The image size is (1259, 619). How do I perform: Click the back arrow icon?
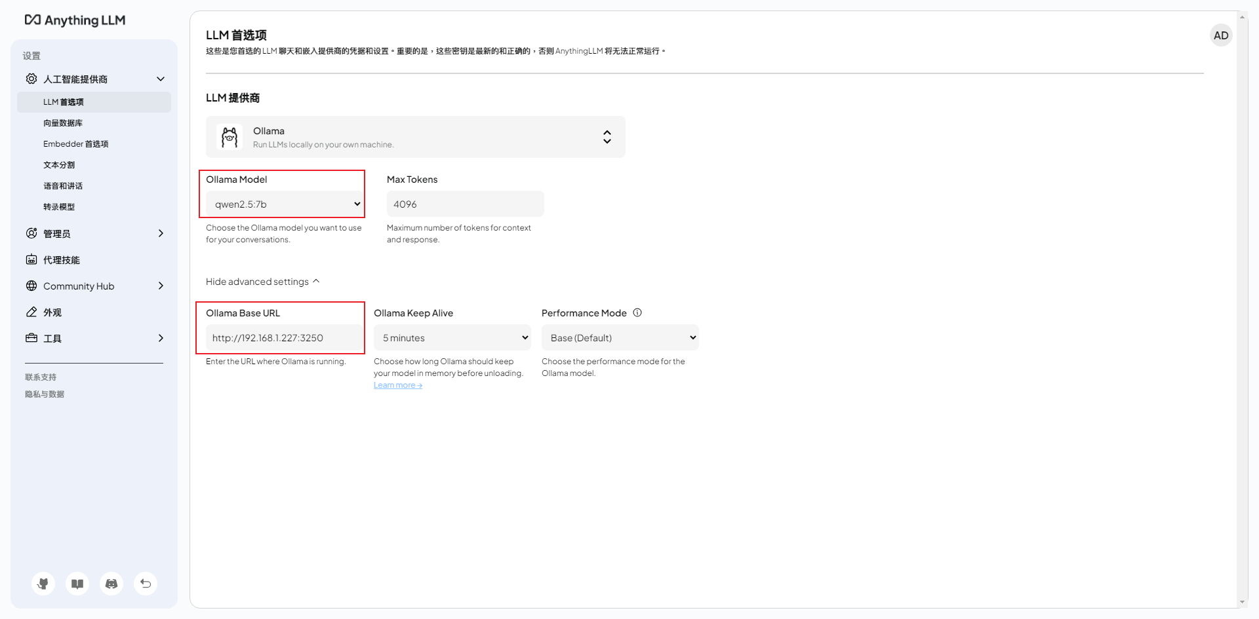[146, 584]
